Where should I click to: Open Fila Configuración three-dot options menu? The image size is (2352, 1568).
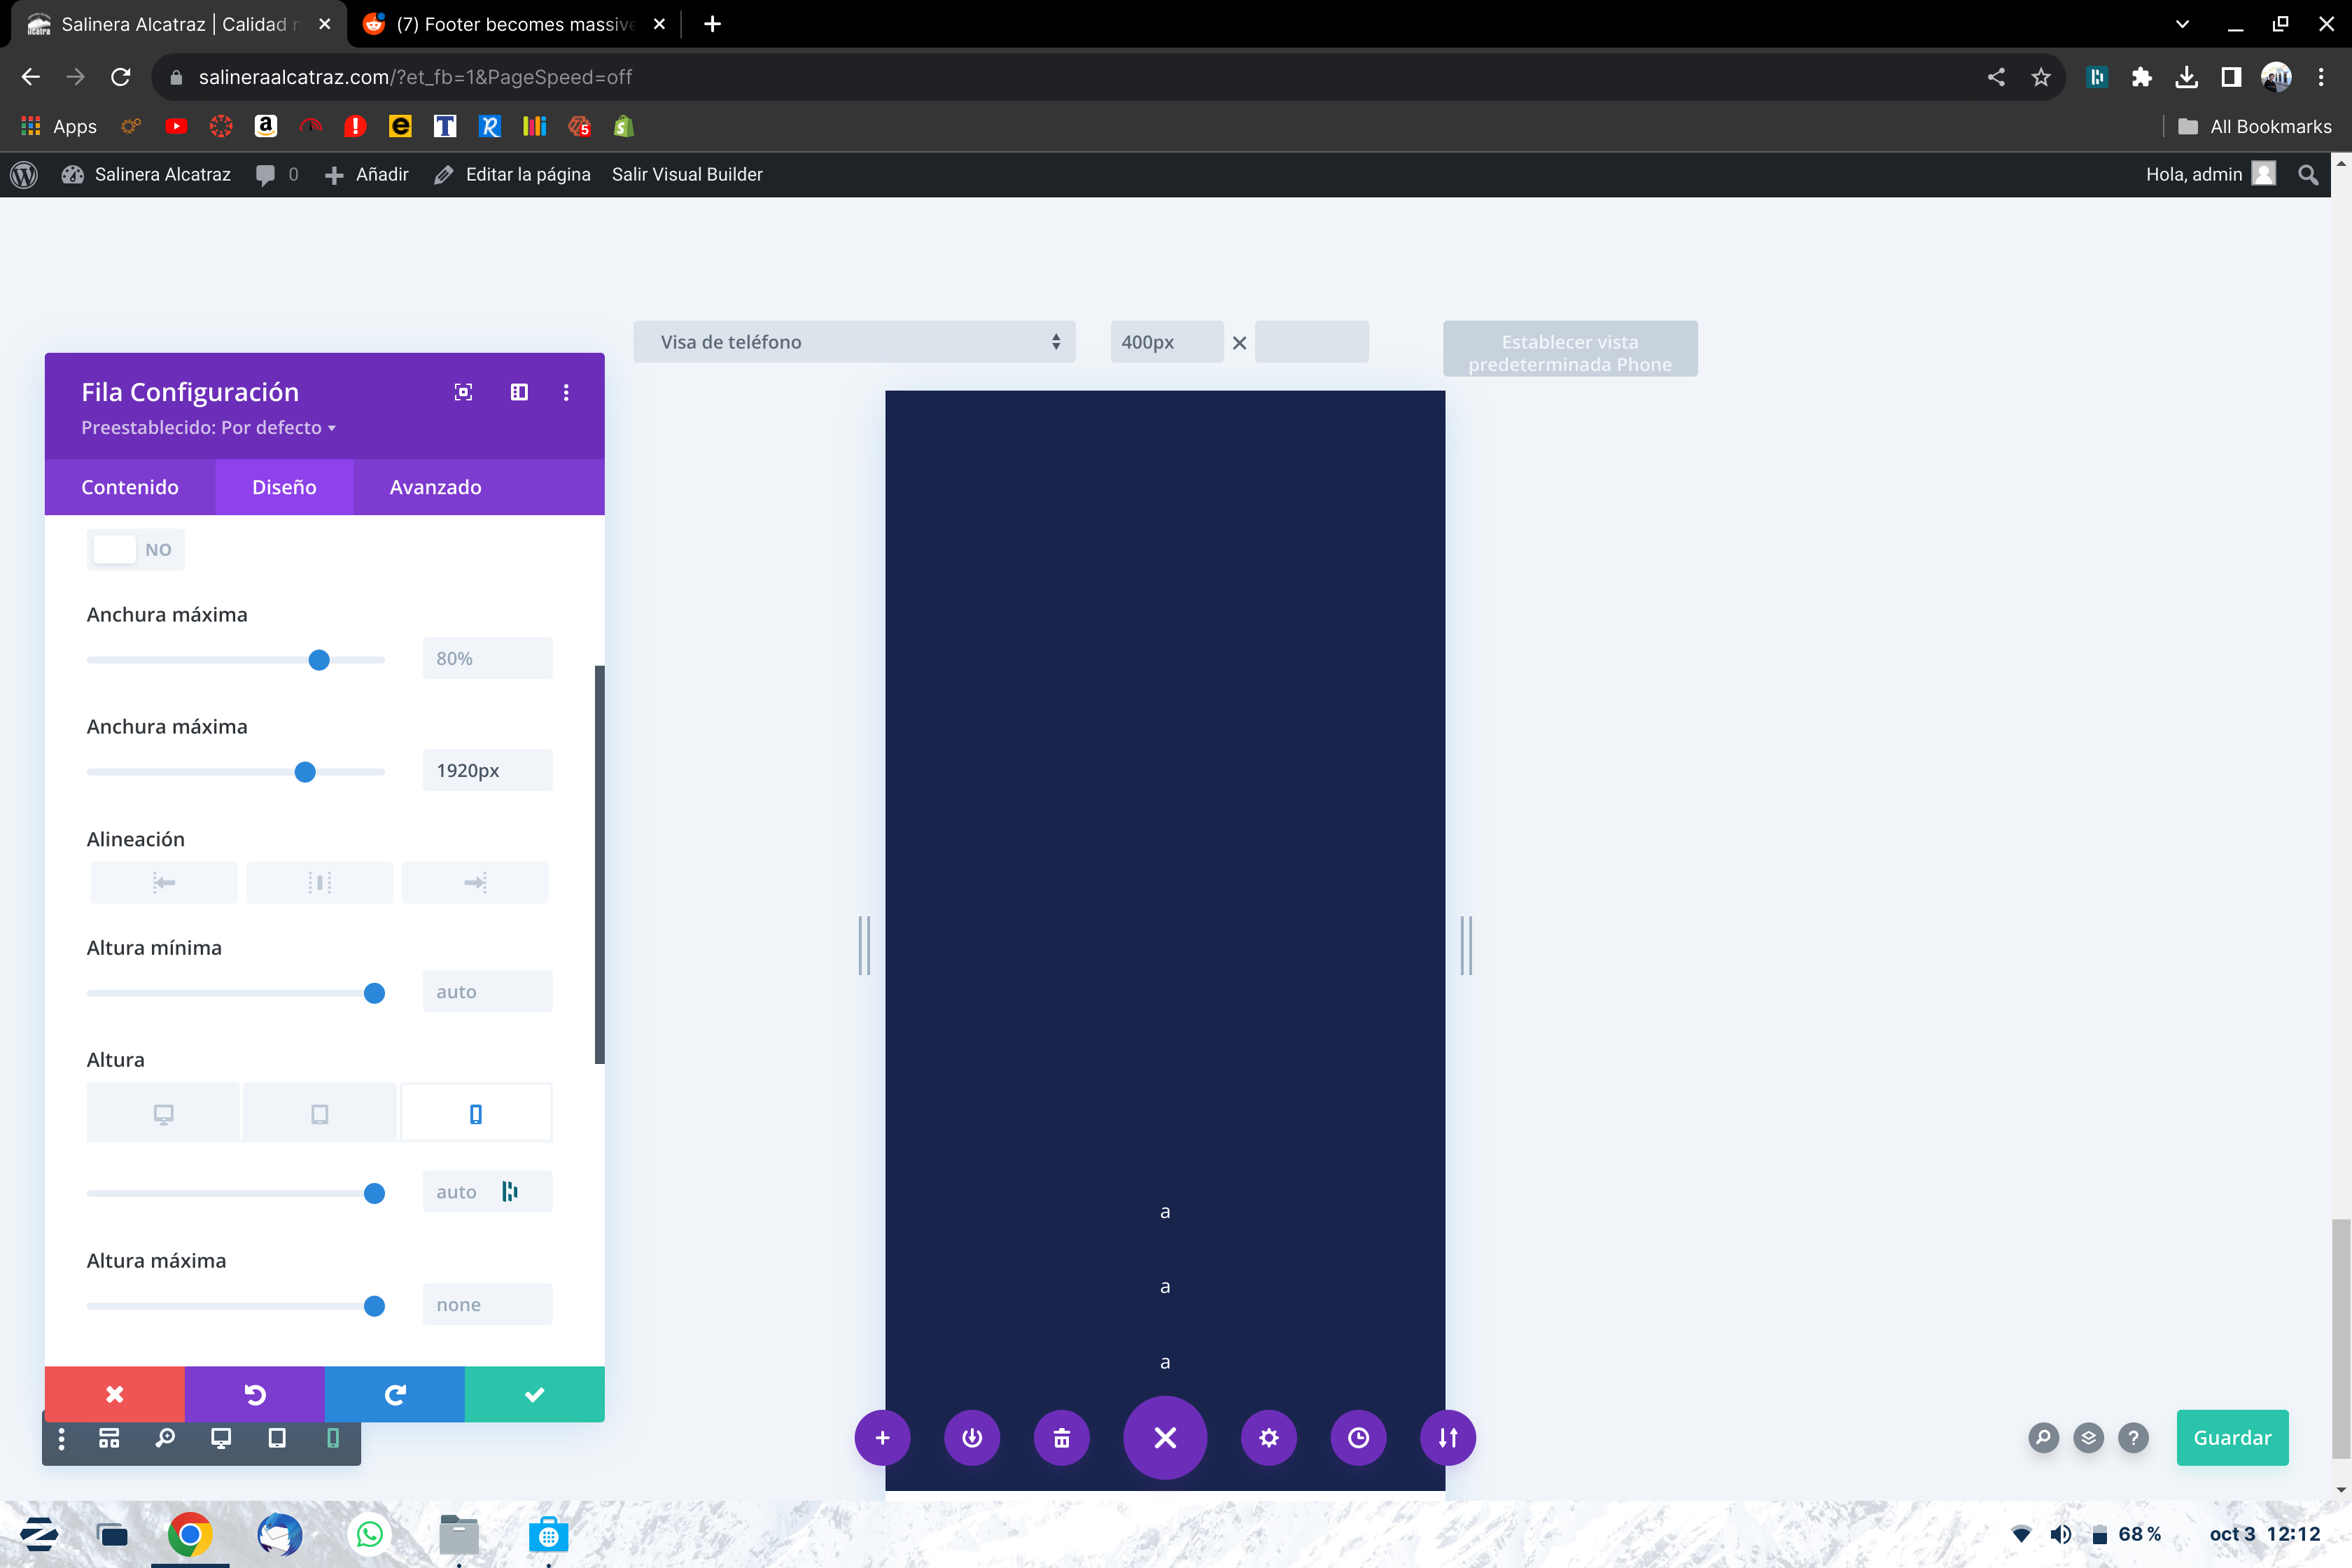pos(566,392)
